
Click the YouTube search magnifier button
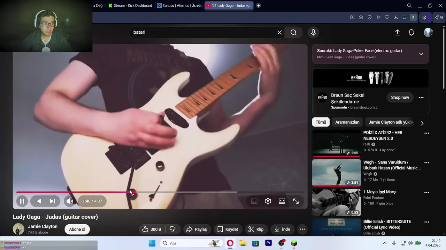point(294,32)
